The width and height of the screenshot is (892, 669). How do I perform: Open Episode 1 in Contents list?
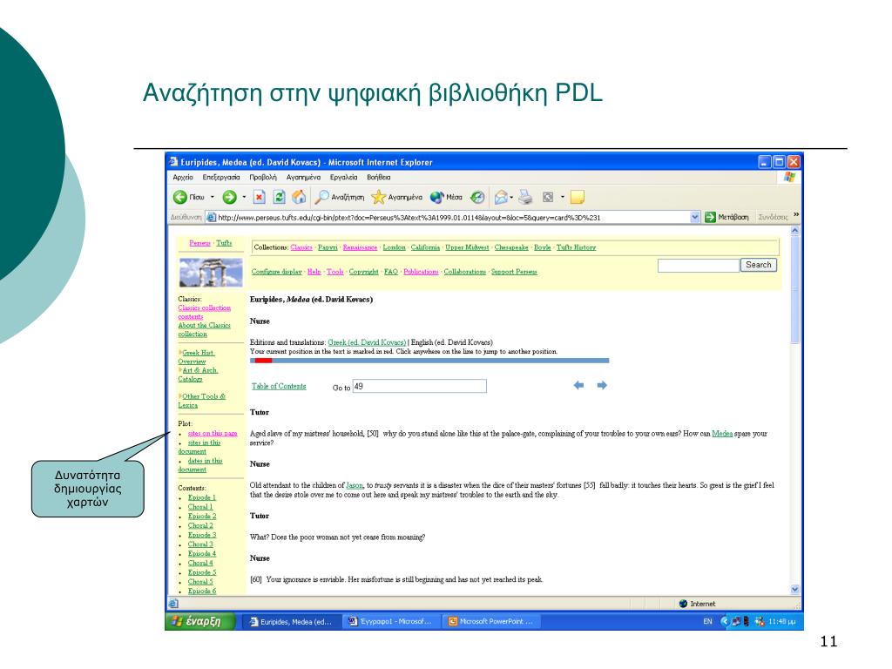pos(202,497)
